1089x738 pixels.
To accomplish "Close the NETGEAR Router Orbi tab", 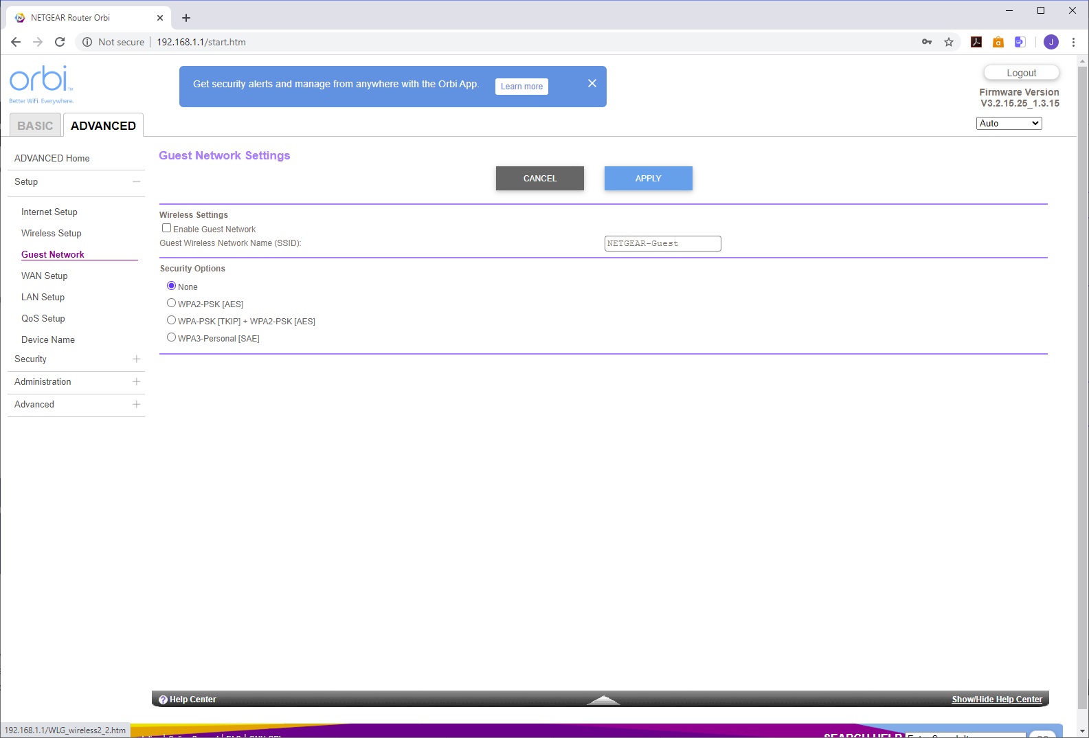I will point(160,18).
